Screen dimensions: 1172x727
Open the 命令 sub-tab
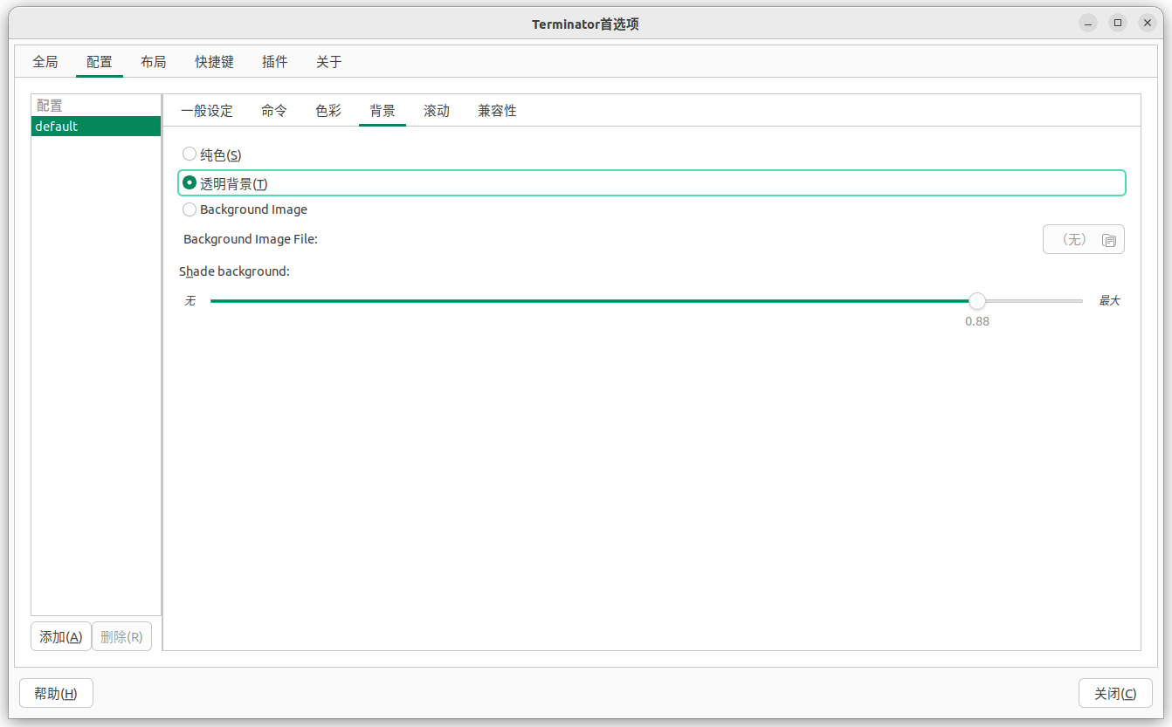point(274,111)
